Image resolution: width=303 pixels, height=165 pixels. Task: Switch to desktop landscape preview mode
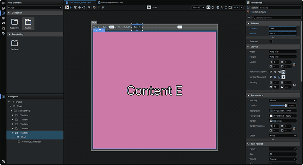click(x=208, y=7)
